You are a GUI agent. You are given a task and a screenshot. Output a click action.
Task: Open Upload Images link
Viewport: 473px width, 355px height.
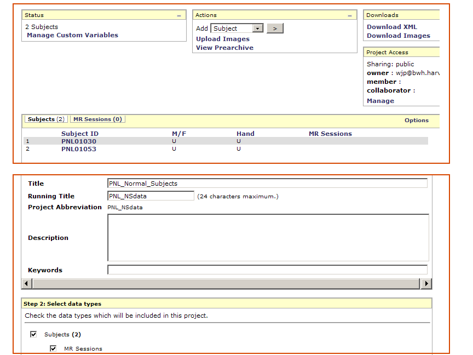(x=223, y=39)
